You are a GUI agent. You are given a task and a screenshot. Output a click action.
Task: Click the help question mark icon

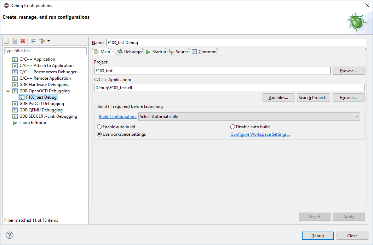10,235
